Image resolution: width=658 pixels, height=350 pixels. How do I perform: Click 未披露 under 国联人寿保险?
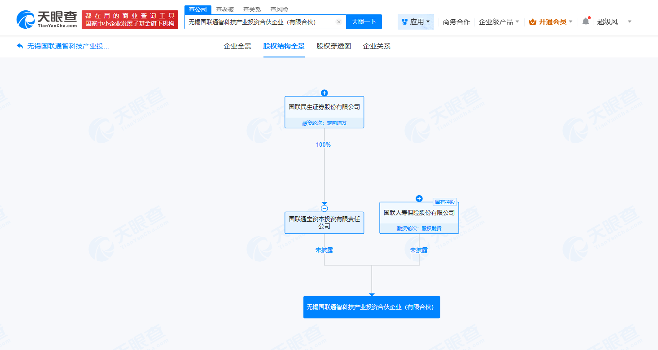419,250
